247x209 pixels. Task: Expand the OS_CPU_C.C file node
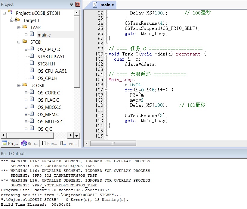point(26,49)
